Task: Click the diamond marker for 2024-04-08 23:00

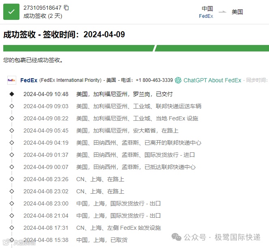Action: click(12, 203)
